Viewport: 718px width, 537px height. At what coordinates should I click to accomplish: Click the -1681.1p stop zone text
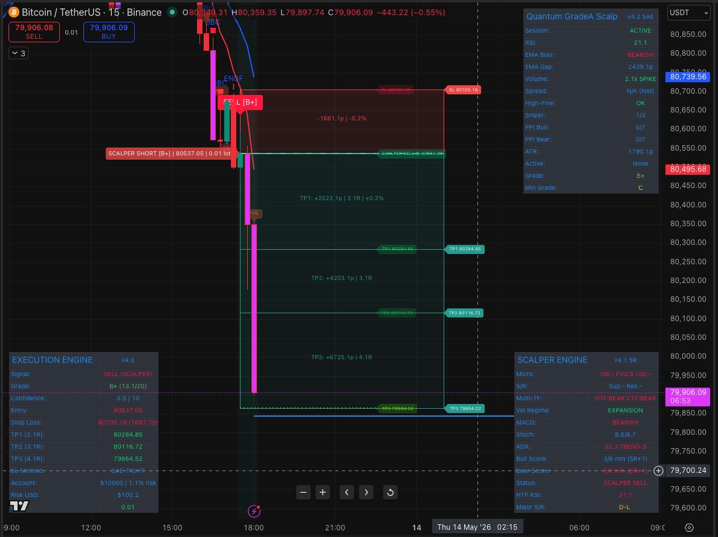pyautogui.click(x=341, y=118)
